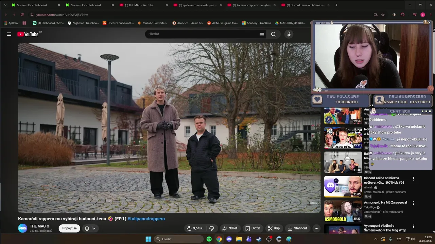435x244 pixels.
Task: Open Spotify from the taskbar
Action: coord(209,239)
